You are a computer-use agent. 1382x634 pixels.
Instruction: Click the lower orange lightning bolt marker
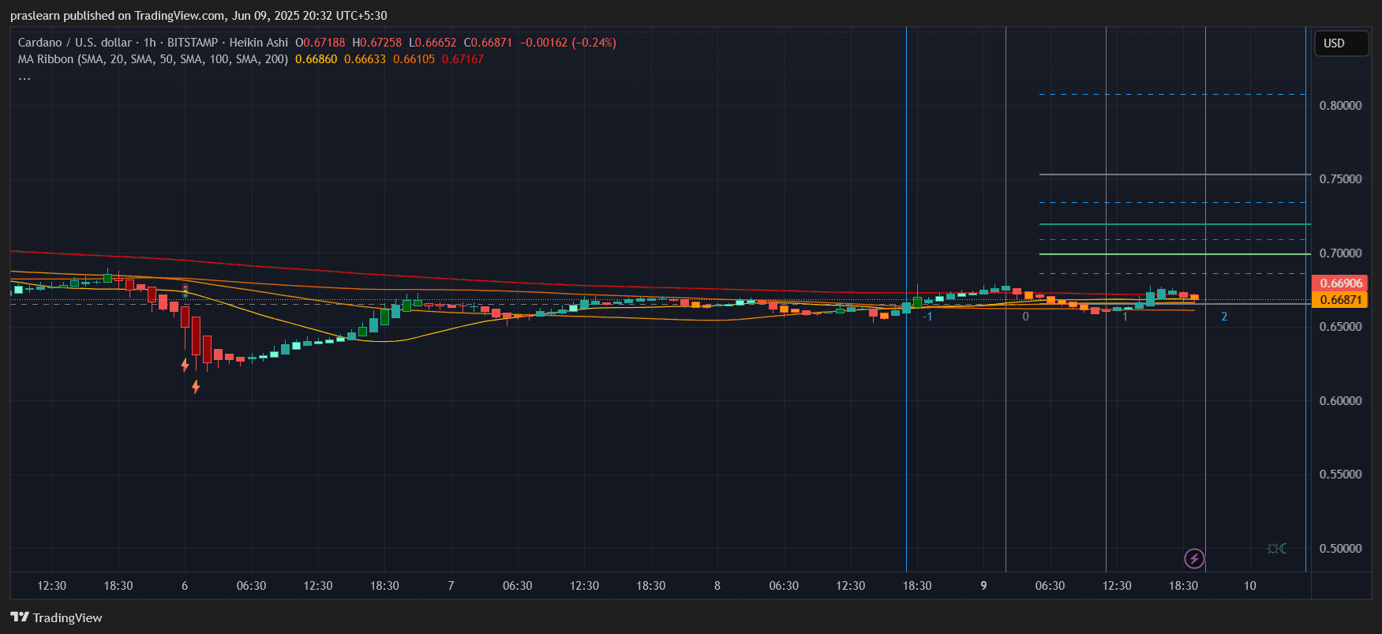tap(196, 387)
